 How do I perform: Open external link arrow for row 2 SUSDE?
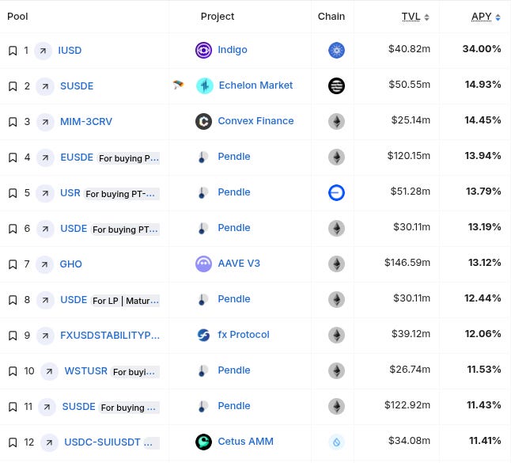point(45,86)
